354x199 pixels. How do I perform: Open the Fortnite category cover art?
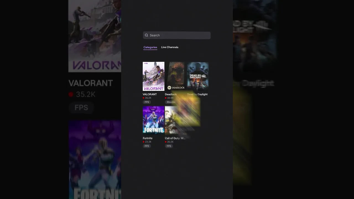(153, 120)
